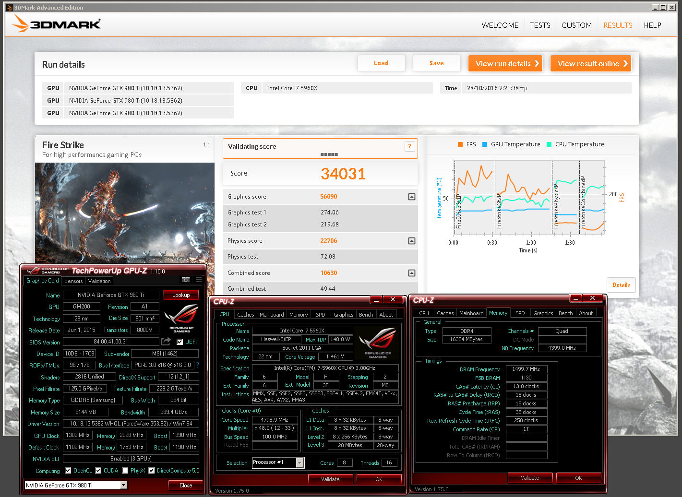The image size is (682, 497).
Task: Open the Processor #1 selection dropdown
Action: point(300,462)
